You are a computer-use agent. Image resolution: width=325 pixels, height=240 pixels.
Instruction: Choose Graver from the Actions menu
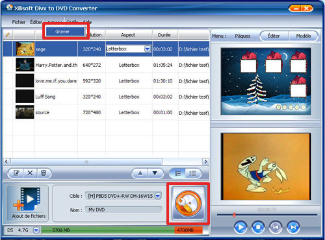65,32
